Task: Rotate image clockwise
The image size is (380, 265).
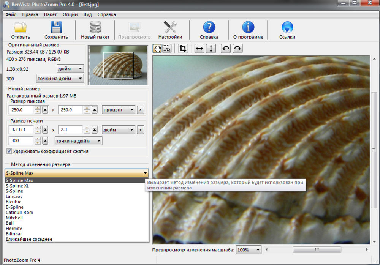Action: (237, 49)
